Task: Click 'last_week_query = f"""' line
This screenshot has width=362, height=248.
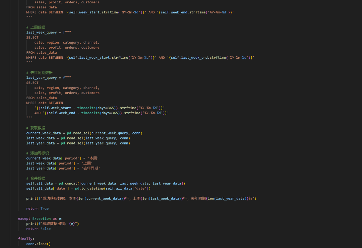Action: (x=49, y=32)
